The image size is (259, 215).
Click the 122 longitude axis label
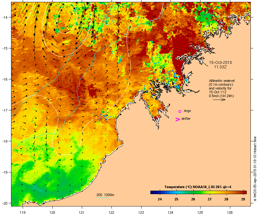111,212
